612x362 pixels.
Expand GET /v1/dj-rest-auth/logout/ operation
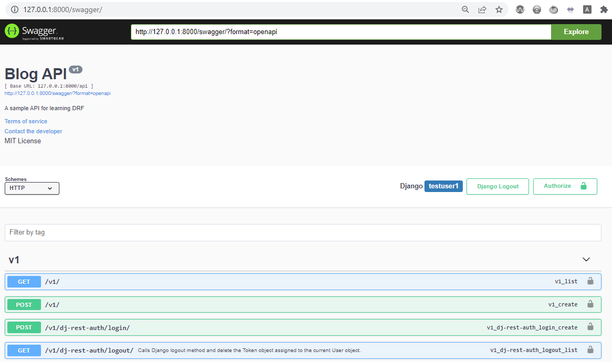[303, 350]
